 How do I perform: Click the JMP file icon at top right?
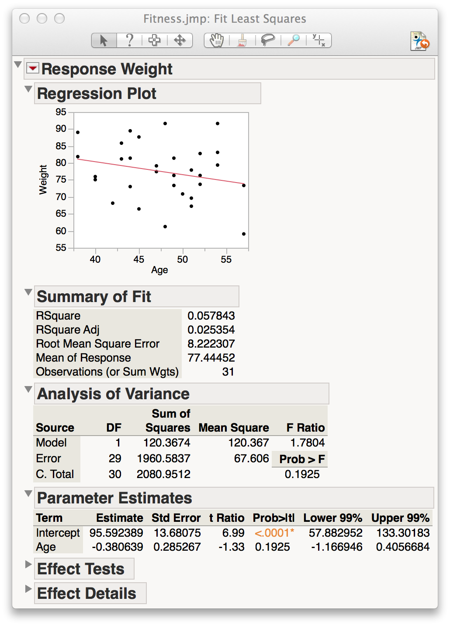[x=419, y=41]
